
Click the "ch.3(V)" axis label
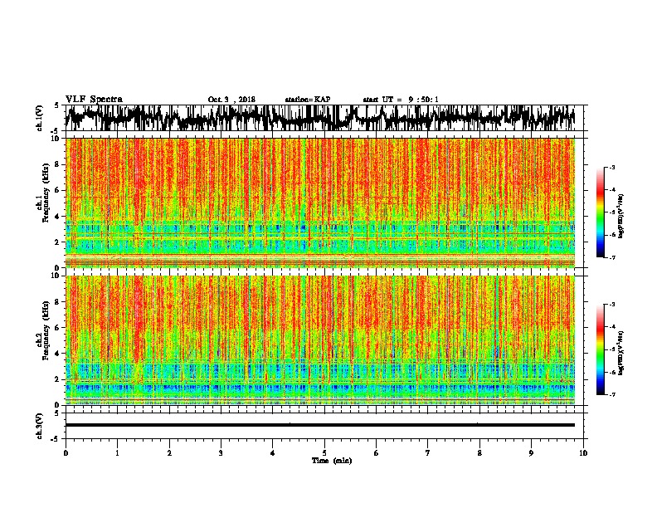point(40,426)
